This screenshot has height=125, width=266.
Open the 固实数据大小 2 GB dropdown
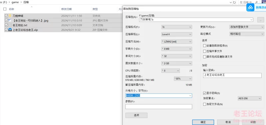(x=177, y=63)
